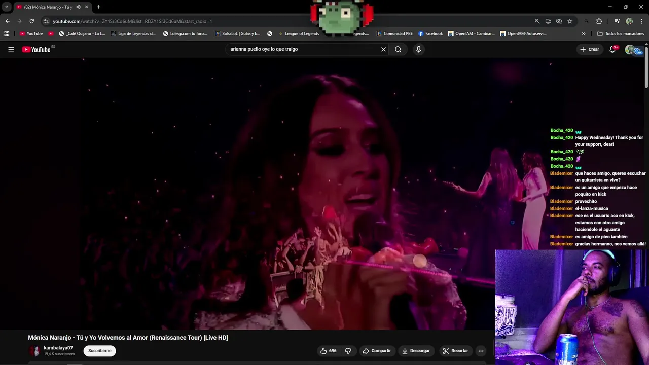Viewport: 649px width, 365px height.
Task: Open Chrome three-dot menu
Action: click(x=641, y=21)
